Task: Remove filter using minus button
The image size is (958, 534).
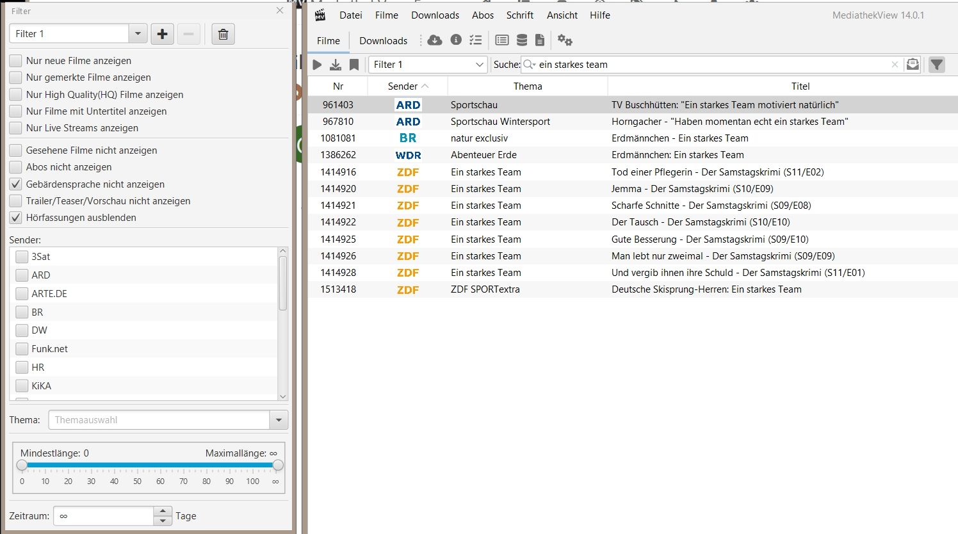Action: (x=188, y=34)
